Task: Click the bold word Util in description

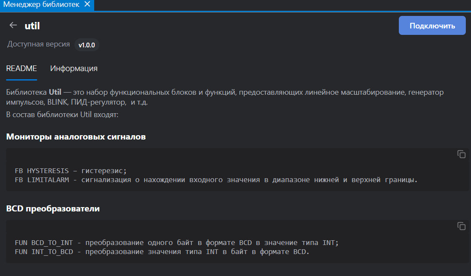Action: [x=55, y=92]
